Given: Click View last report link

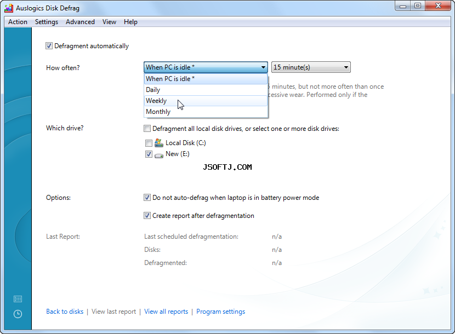Looking at the screenshot, I should click(114, 312).
